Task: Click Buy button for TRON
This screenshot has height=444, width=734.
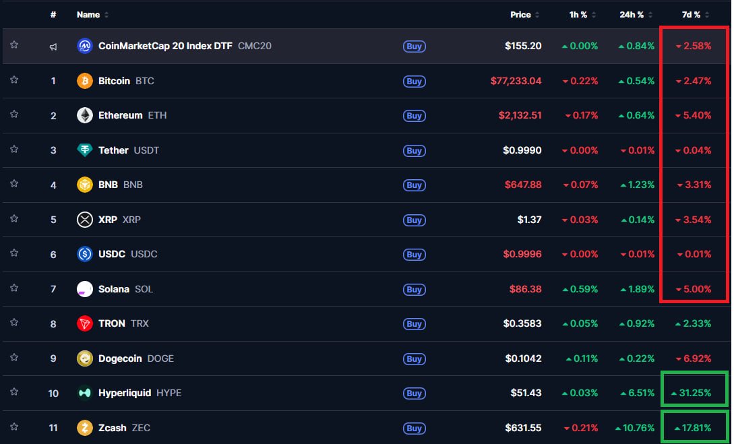Action: 415,324
